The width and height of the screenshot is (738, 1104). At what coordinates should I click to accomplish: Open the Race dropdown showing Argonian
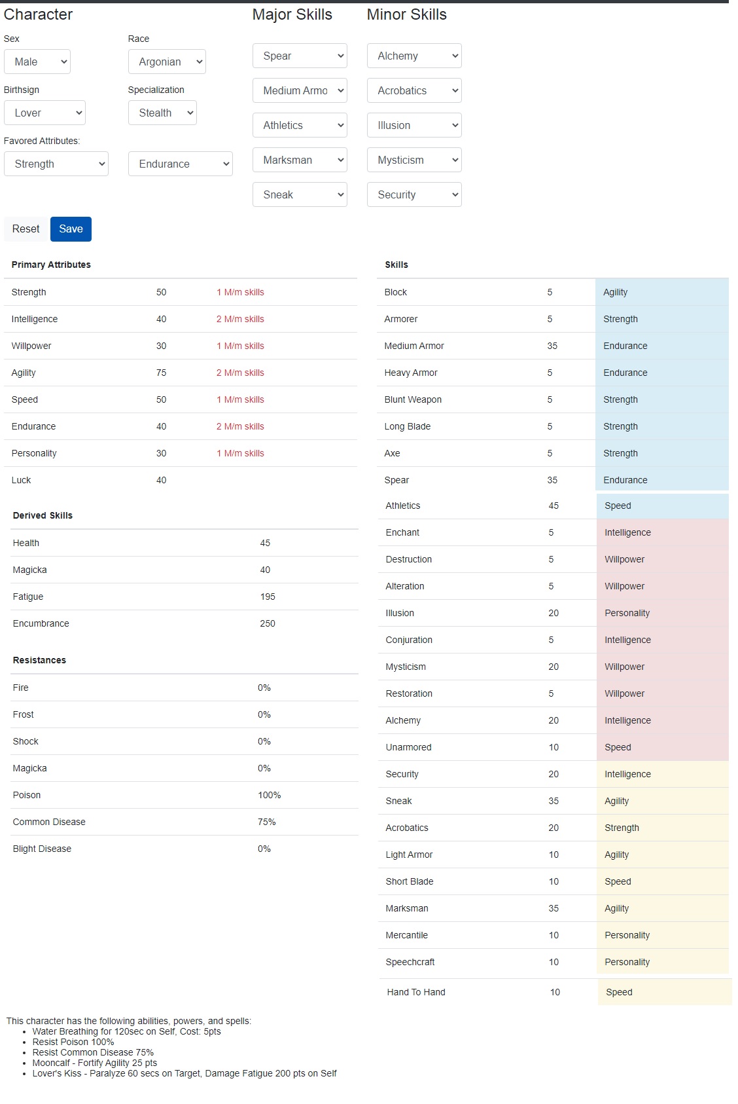click(x=167, y=62)
